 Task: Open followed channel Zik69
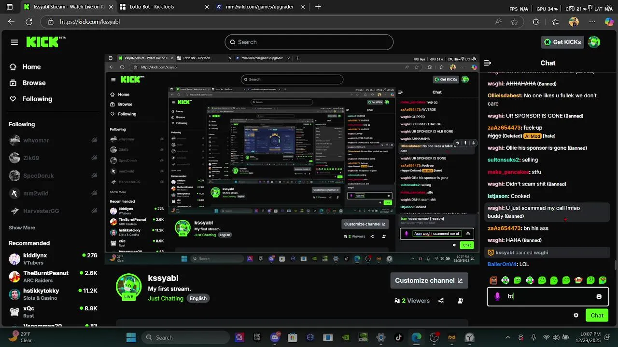(x=53, y=158)
